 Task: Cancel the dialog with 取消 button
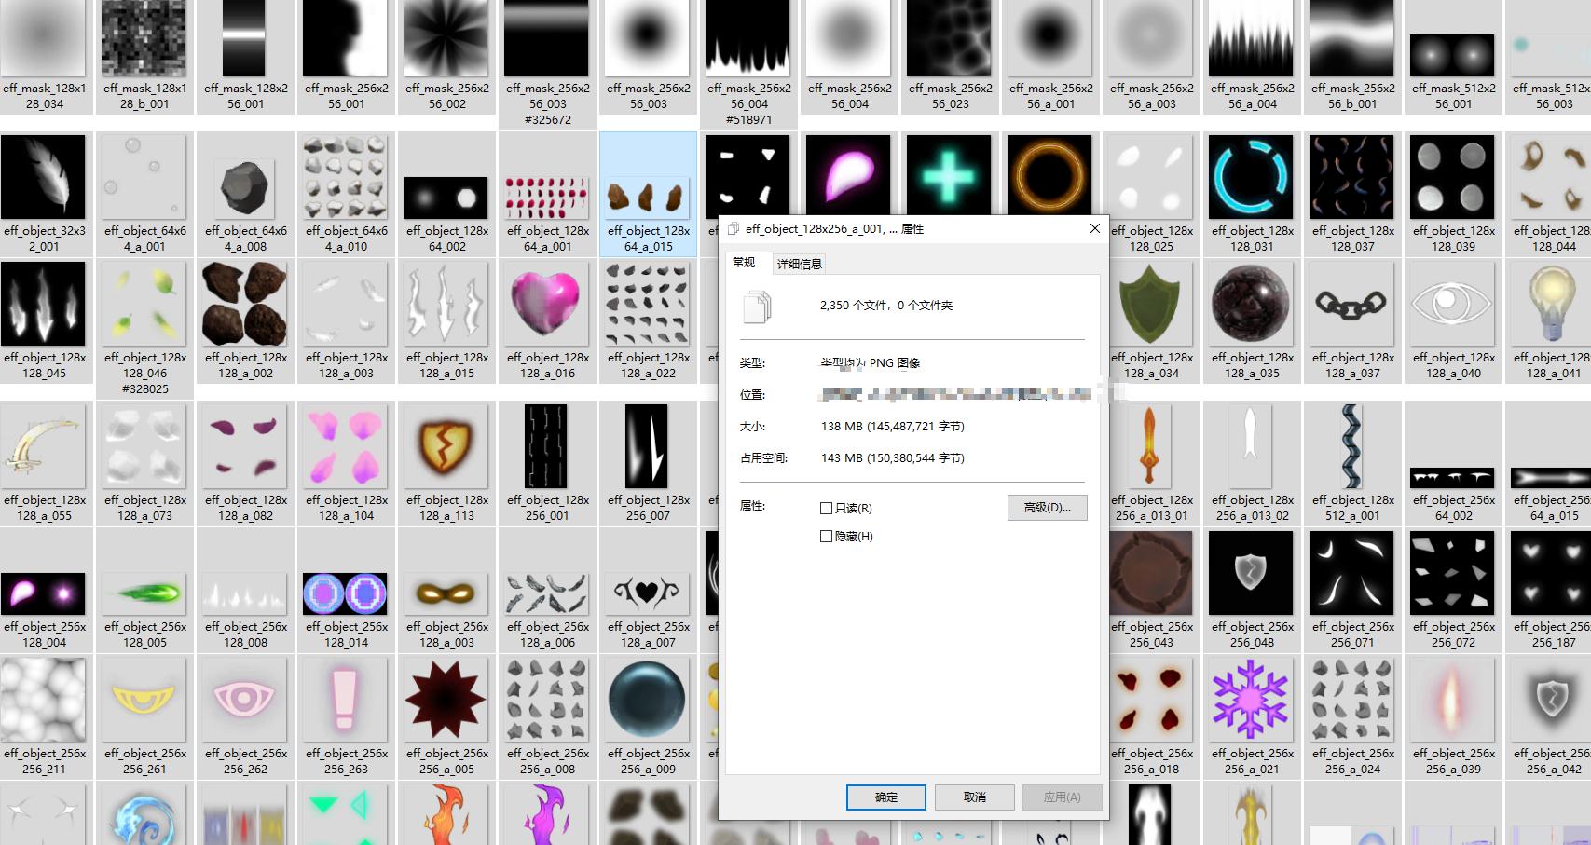pyautogui.click(x=975, y=797)
